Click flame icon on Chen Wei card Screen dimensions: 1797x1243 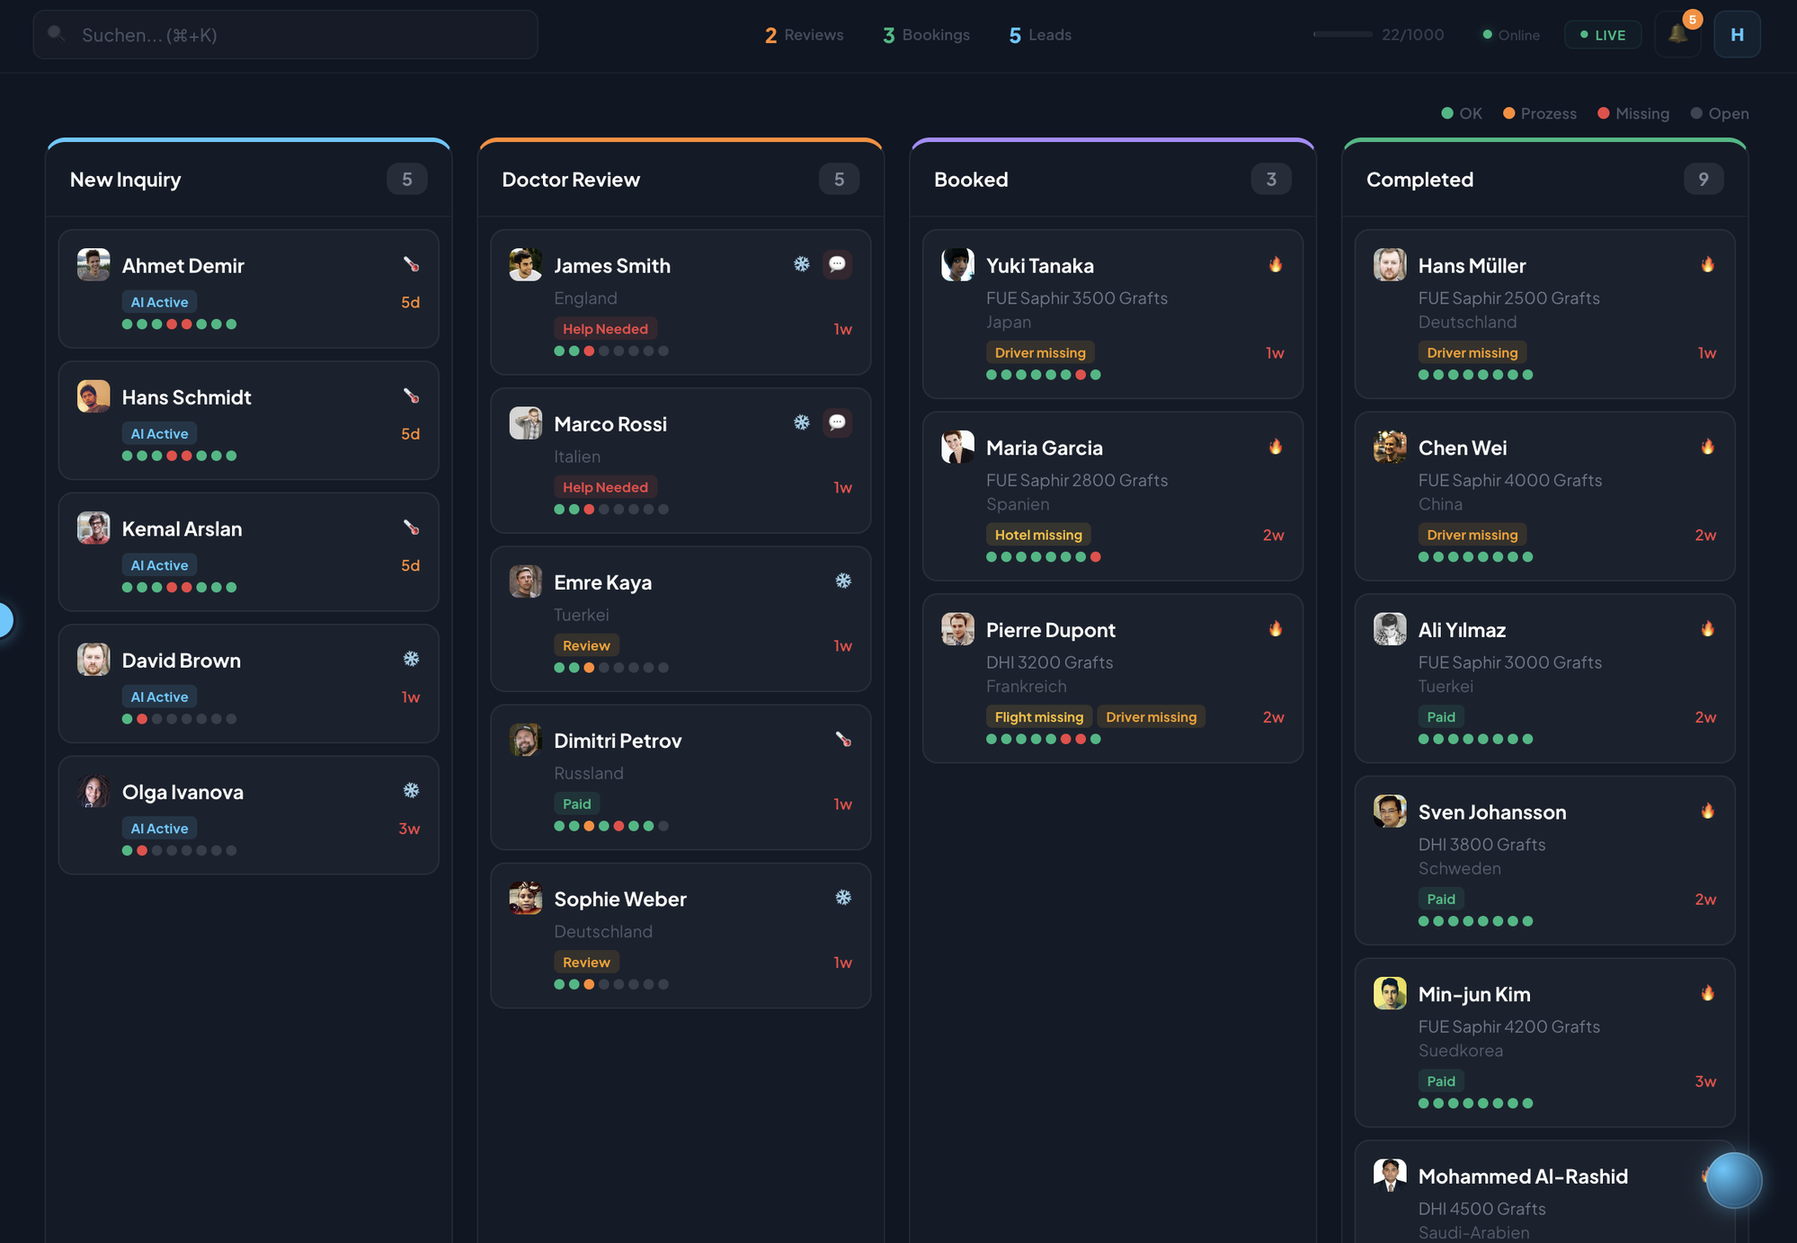[1707, 447]
